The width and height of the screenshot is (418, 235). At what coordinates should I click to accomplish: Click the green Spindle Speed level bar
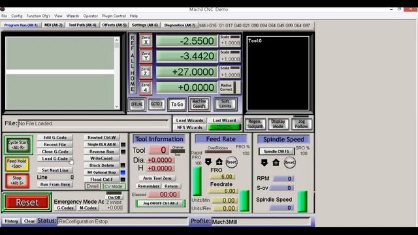[x=302, y=201]
